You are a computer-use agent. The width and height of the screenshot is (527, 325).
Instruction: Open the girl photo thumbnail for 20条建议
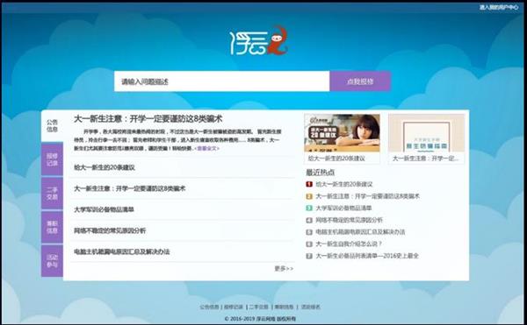pos(343,133)
